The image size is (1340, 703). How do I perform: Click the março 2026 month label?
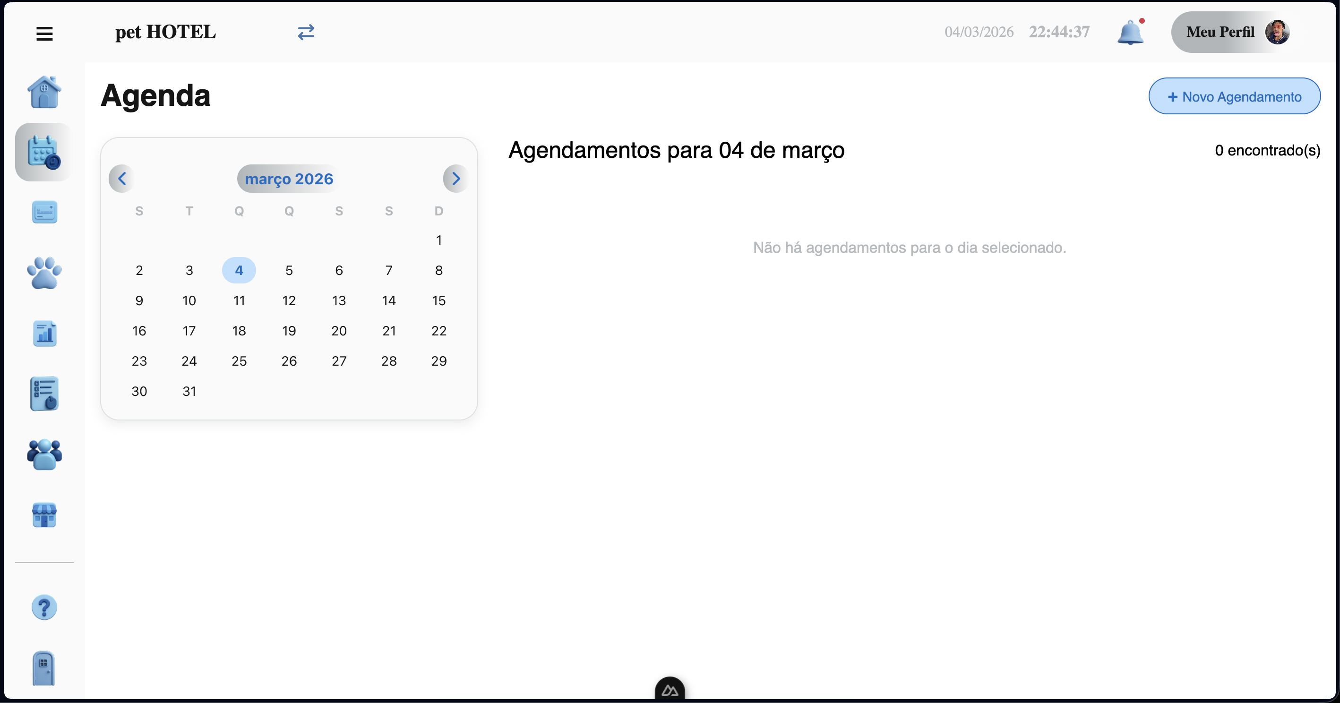[289, 179]
